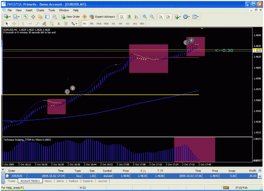Expand the Indicators dropdown arrow
Screen dimensions: 264x191
(180, 16)
